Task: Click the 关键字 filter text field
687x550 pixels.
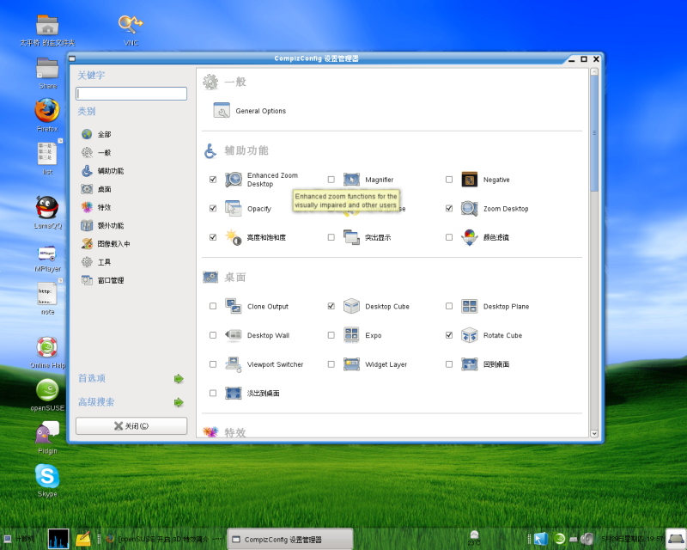Action: 131,94
